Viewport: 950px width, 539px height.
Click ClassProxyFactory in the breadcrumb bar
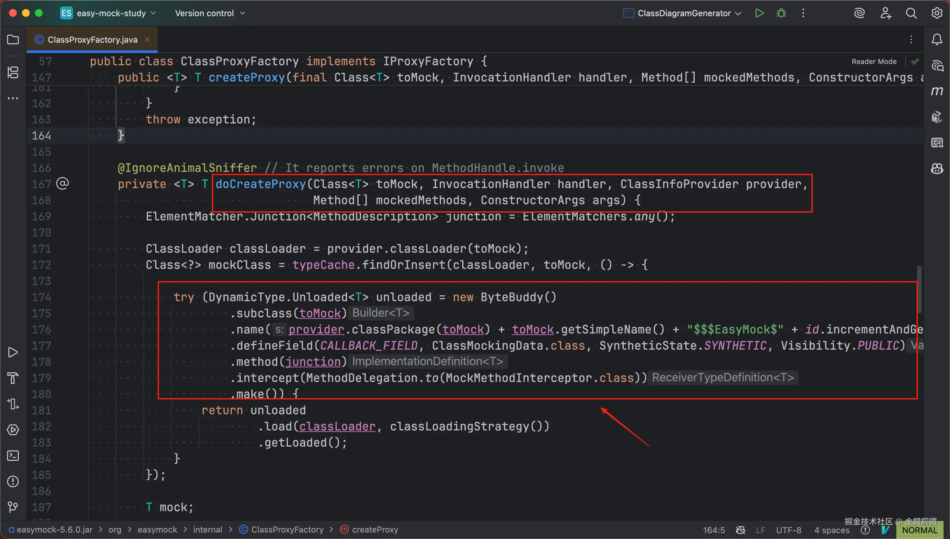coord(287,530)
